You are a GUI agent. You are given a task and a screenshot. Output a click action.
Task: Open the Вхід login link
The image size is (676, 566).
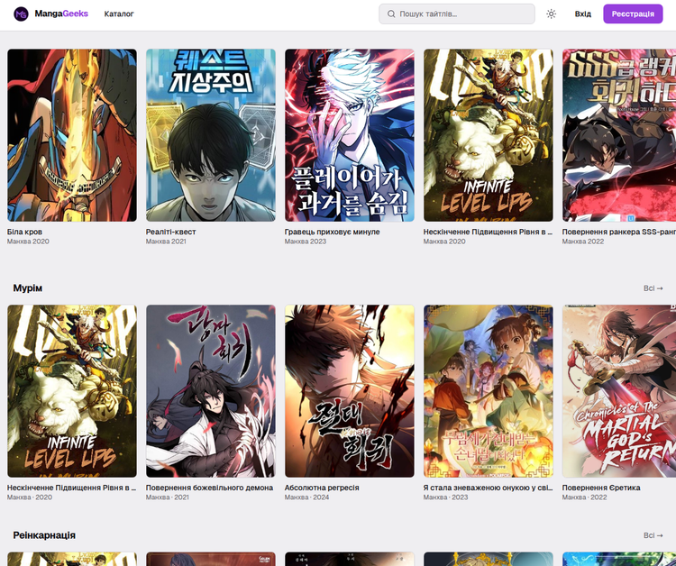[582, 14]
